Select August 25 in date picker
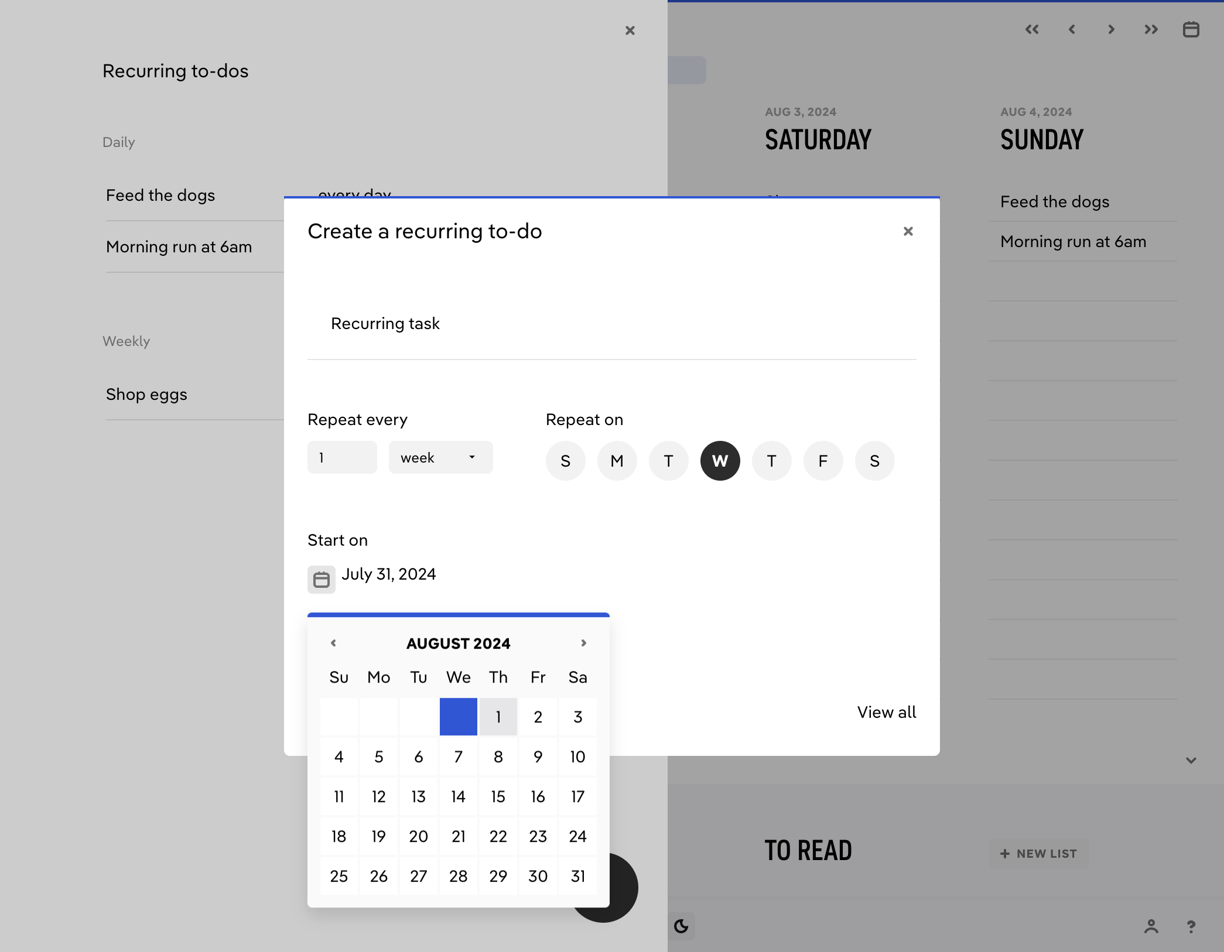 click(x=339, y=876)
